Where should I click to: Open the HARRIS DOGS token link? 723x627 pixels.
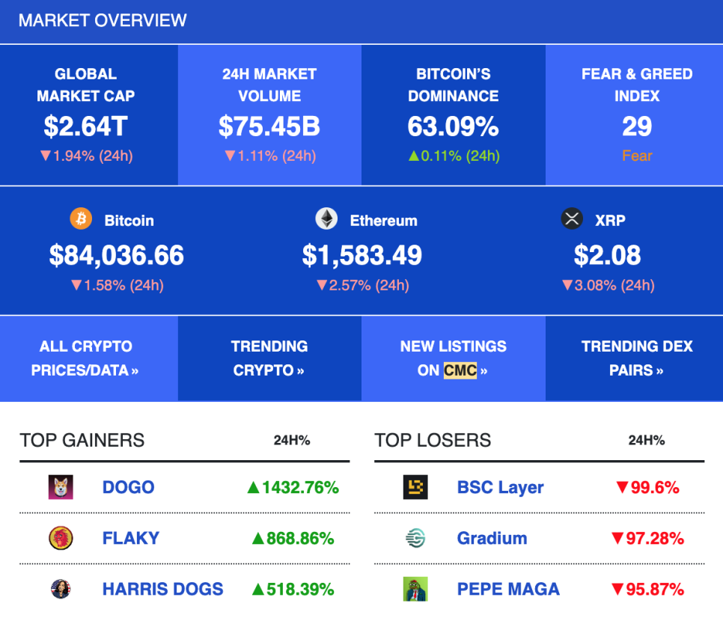point(162,589)
